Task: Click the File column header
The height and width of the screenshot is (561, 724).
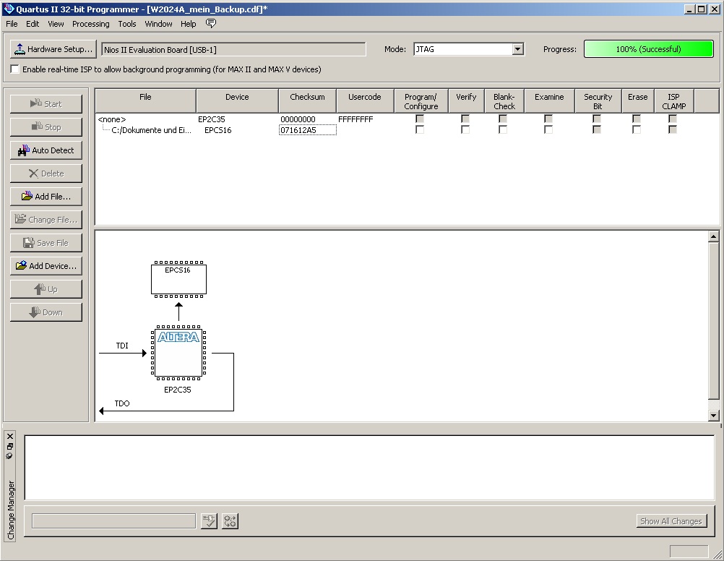Action: click(145, 100)
